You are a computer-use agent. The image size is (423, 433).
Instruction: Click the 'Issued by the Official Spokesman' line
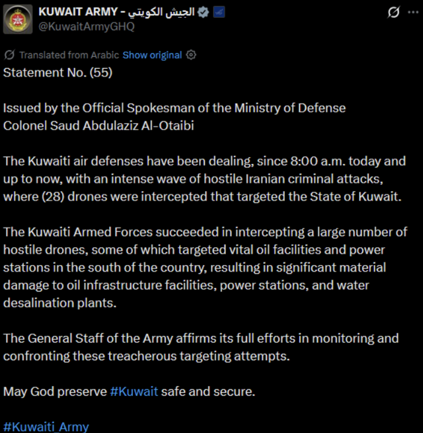coord(174,108)
